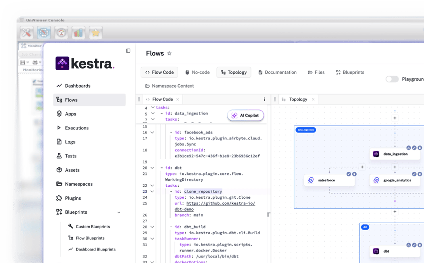This screenshot has height=263, width=424.
Task: Click the UniViewer gold star toolbar icon
Action: point(96,33)
